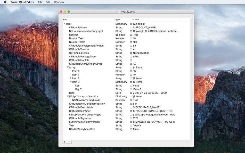Click the value $(PRODUCT_BUNDLE_IDENTIFIER)

[153, 111]
